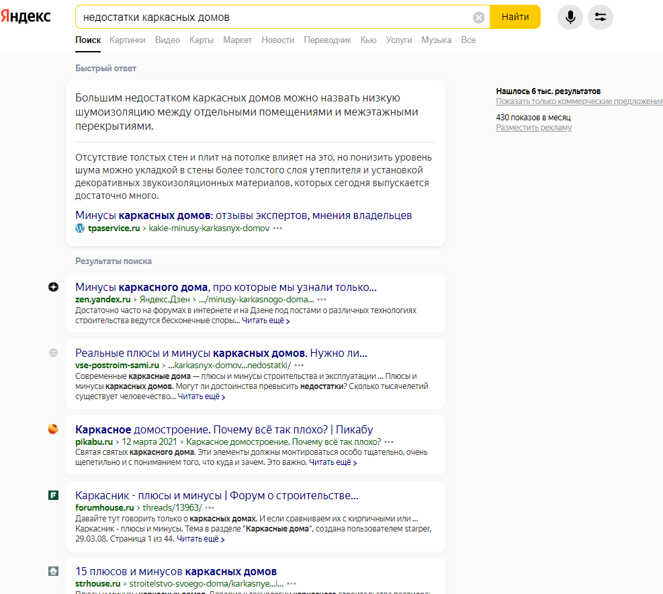
Task: Open 'Минусы каркасного дома' Zen result
Action: 226,288
